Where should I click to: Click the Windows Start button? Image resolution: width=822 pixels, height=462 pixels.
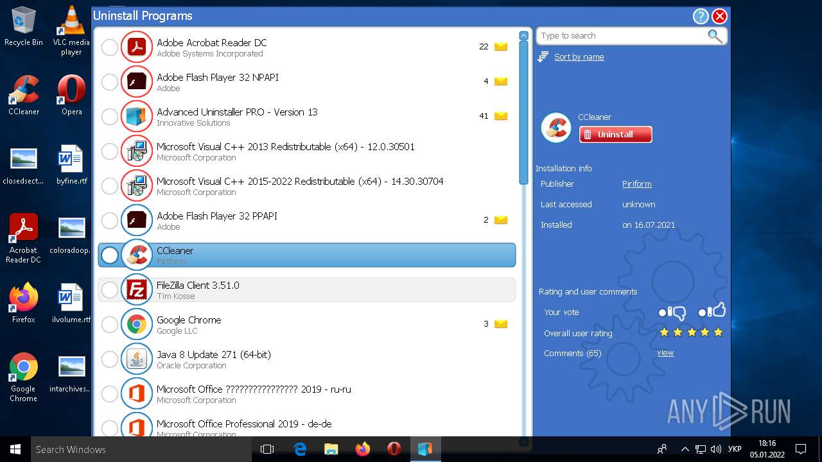tap(15, 449)
